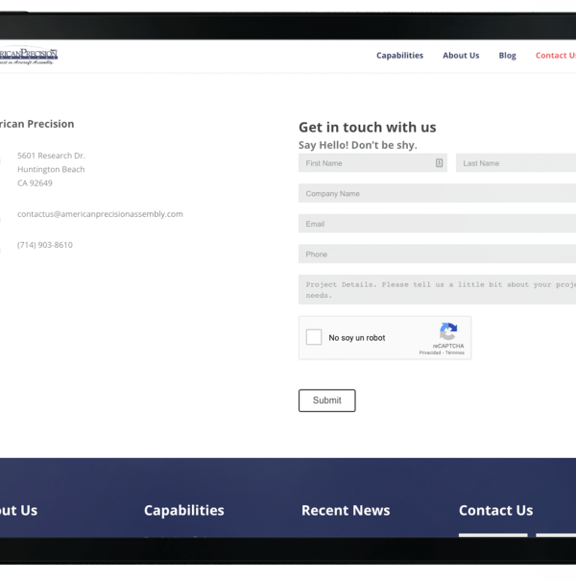Click the First Name input field

372,163
